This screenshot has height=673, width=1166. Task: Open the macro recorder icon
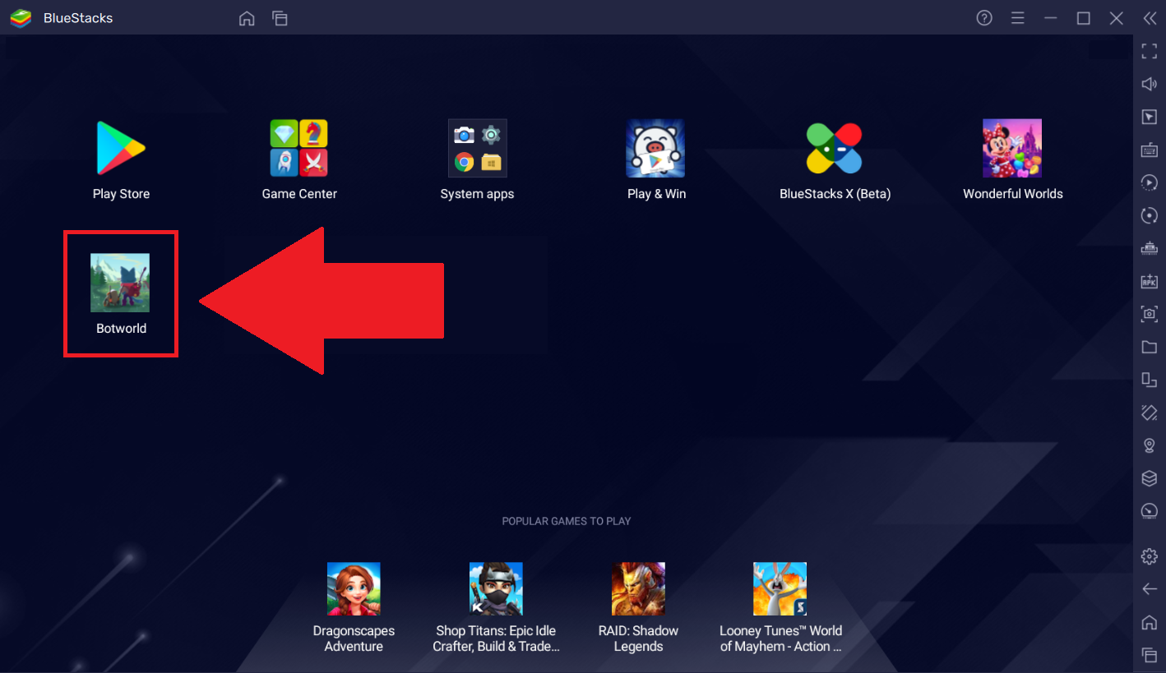pyautogui.click(x=1150, y=182)
